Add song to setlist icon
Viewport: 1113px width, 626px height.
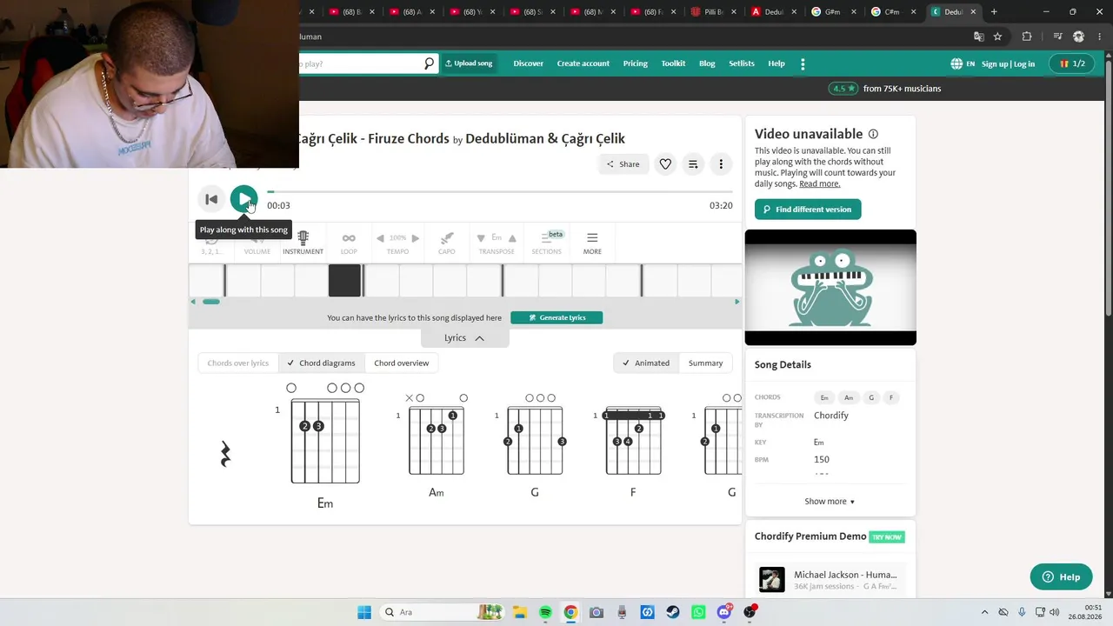pyautogui.click(x=693, y=163)
